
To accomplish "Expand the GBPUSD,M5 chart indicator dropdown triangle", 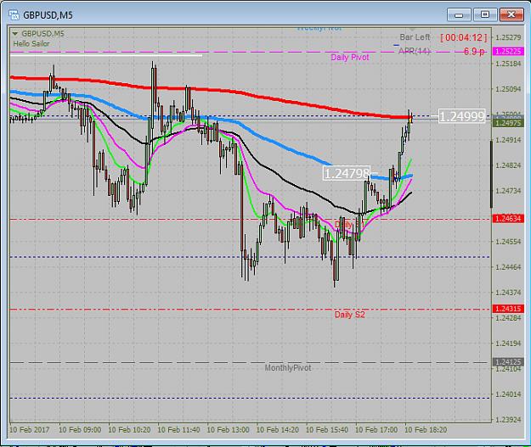I will tap(15, 34).
